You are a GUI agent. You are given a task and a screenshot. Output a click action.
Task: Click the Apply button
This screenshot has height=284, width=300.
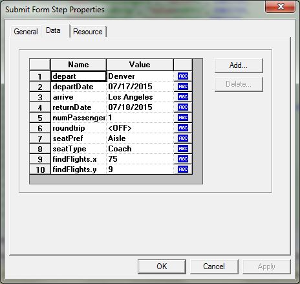coord(266,267)
